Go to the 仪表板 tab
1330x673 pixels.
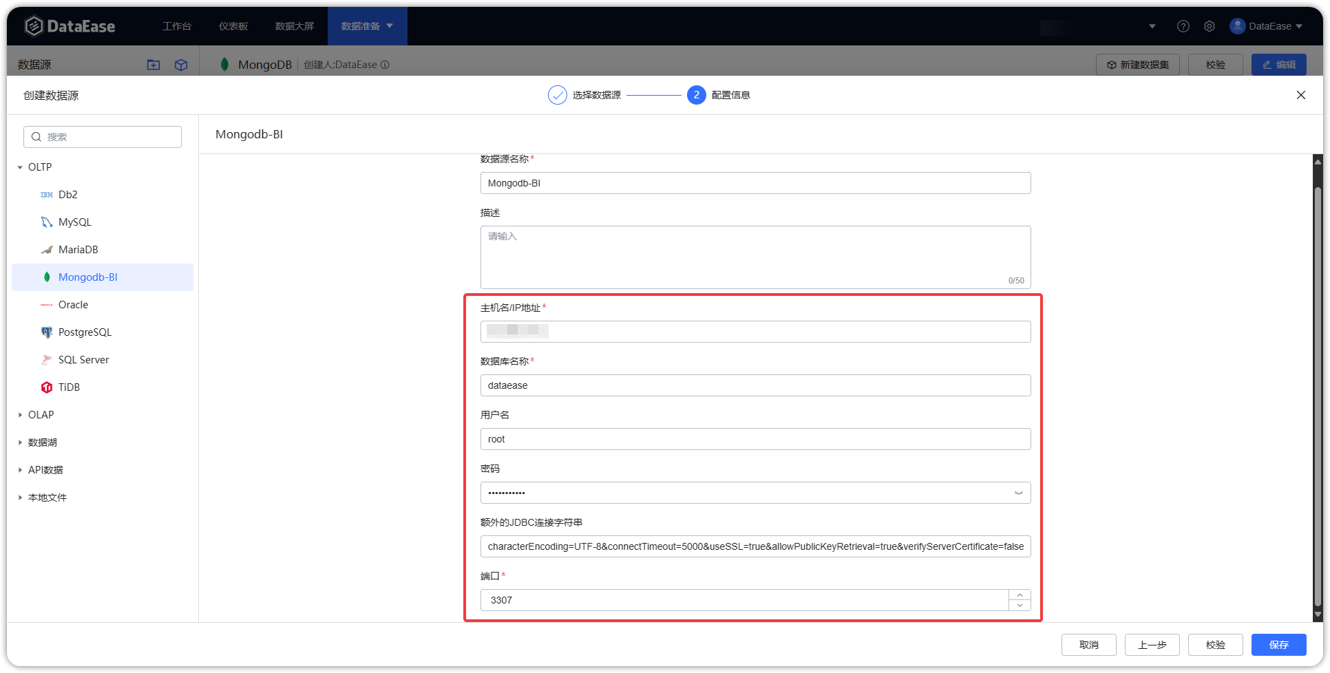coord(233,26)
